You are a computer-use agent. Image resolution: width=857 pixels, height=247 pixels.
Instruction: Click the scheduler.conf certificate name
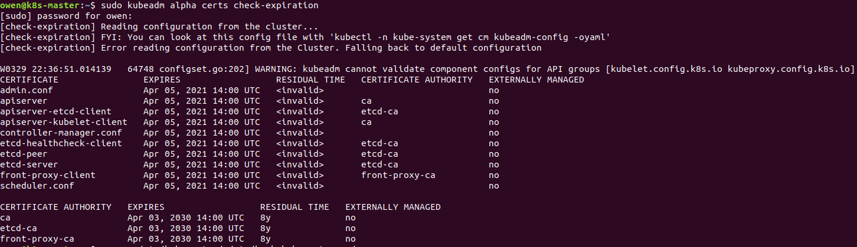point(37,186)
